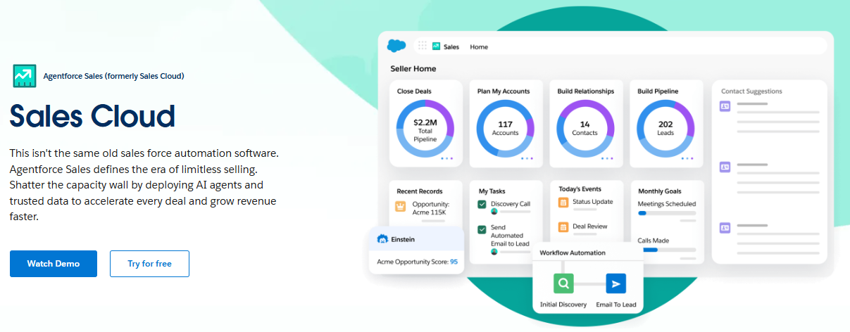Click the Initial Discovery search icon
The width and height of the screenshot is (850, 332).
point(563,283)
